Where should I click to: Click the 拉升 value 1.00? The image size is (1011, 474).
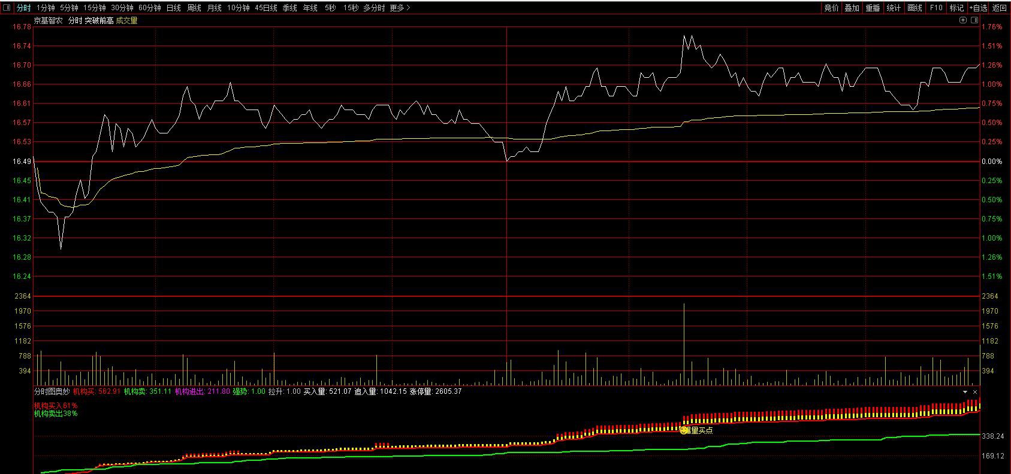pyautogui.click(x=294, y=391)
